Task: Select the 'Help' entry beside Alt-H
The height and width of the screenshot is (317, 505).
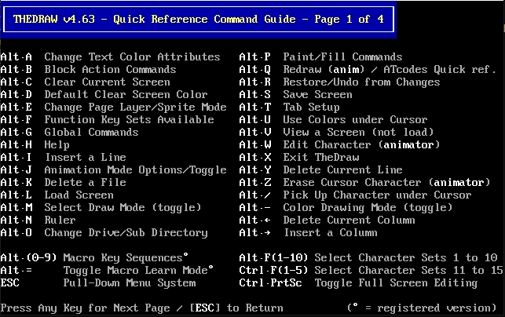Action: pyautogui.click(x=57, y=145)
